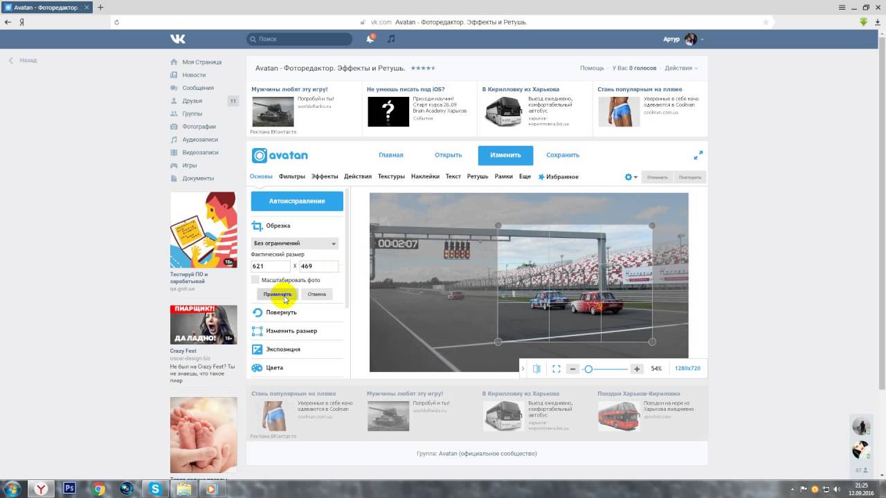Open the Наклейки tab
The width and height of the screenshot is (886, 498).
[x=425, y=176]
